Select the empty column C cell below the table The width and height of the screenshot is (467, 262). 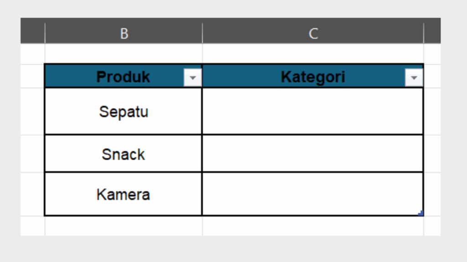point(312,226)
